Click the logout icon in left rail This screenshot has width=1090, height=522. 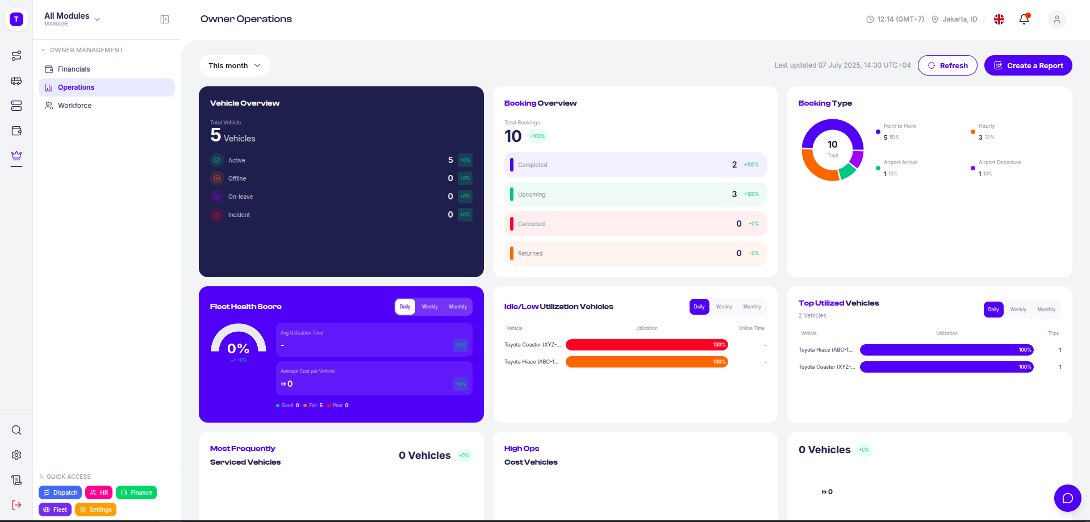[16, 505]
